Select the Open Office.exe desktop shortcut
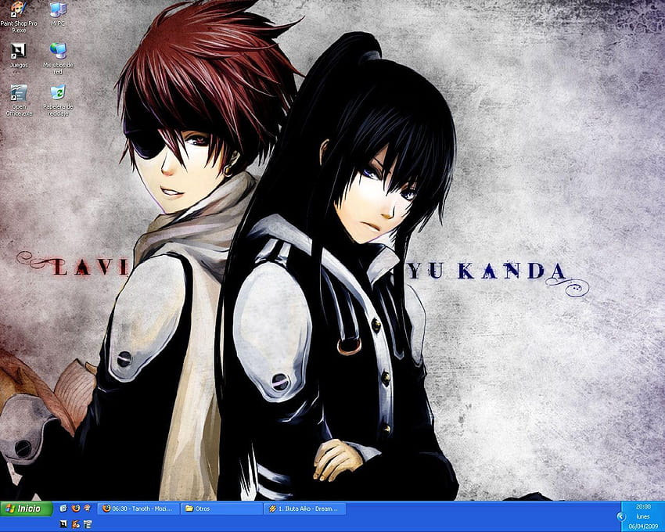 tap(19, 100)
